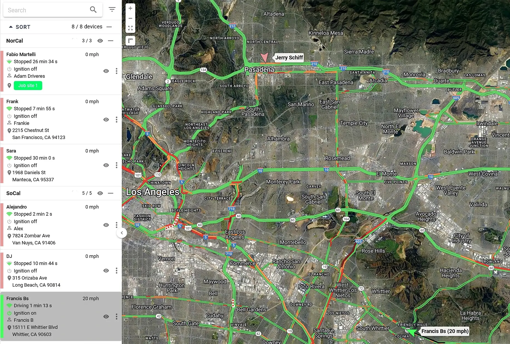Collapse the SORT section chevron
The width and height of the screenshot is (510, 344).
(11, 26)
